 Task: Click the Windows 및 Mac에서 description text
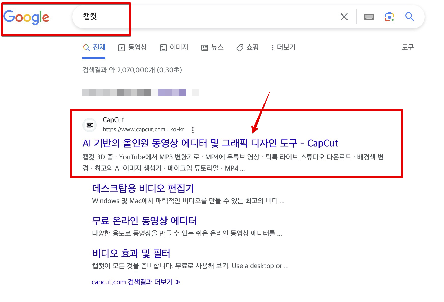click(x=188, y=201)
